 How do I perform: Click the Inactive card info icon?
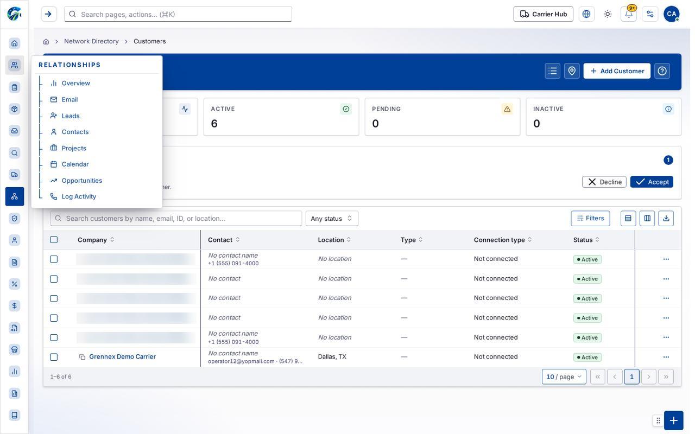pos(668,109)
